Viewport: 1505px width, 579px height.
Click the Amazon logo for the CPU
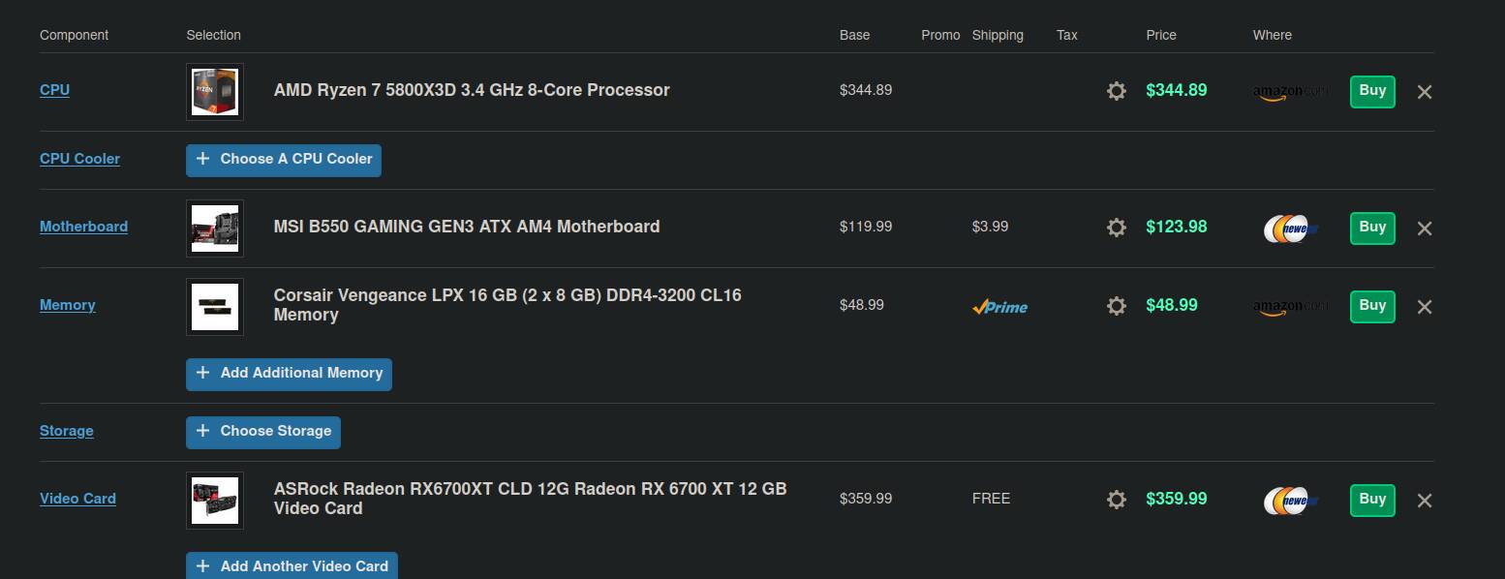[1290, 92]
